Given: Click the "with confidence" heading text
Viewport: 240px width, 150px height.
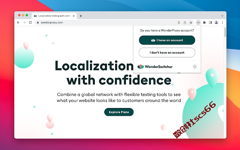Looking at the screenshot, I should click(x=119, y=80).
